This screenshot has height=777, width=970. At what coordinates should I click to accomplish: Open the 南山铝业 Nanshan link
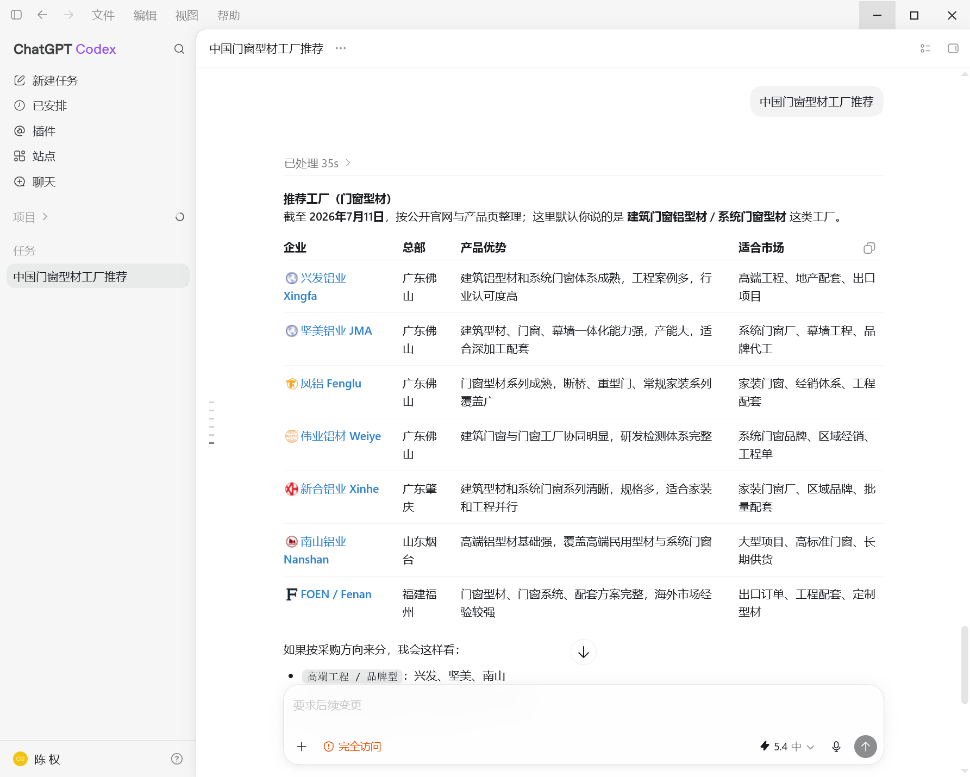[315, 550]
